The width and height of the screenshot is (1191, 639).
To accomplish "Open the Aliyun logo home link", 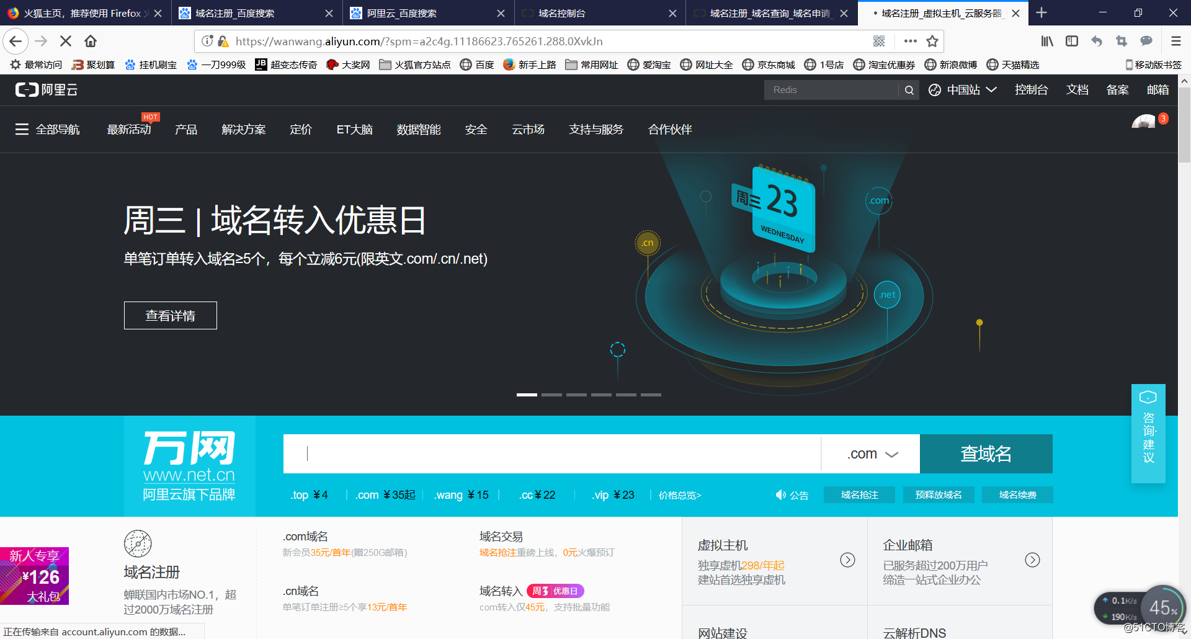I will coord(47,90).
